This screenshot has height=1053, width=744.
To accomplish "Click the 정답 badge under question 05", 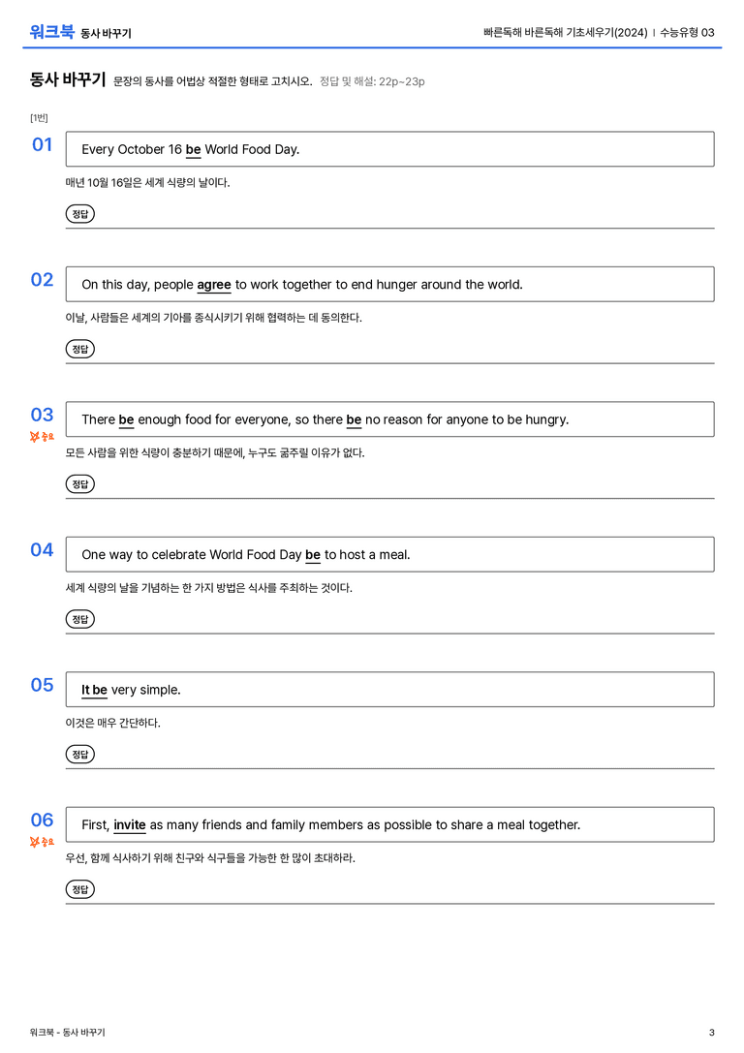I will coord(79,755).
